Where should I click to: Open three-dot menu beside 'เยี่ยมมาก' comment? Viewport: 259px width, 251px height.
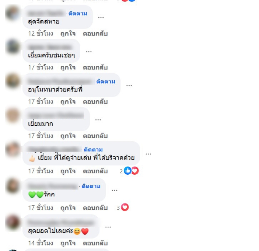tap(98, 120)
